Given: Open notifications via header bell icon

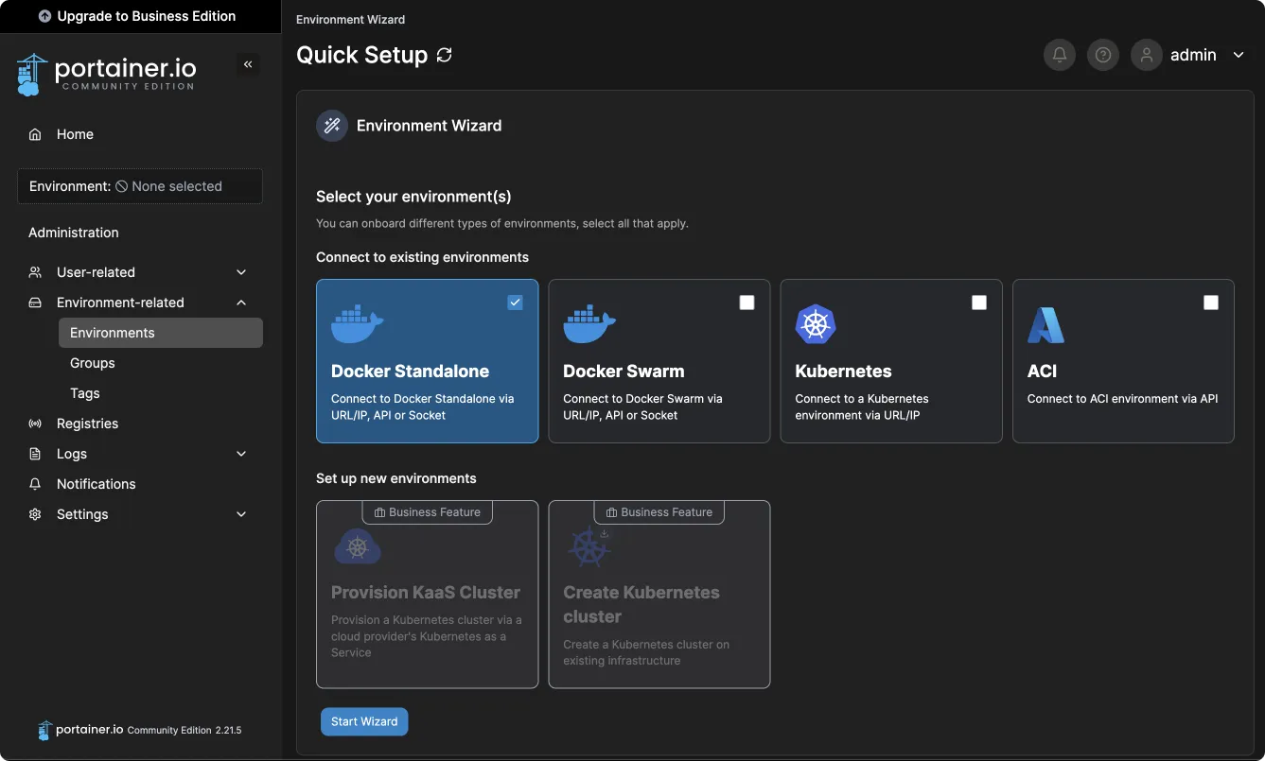Looking at the screenshot, I should [1060, 55].
